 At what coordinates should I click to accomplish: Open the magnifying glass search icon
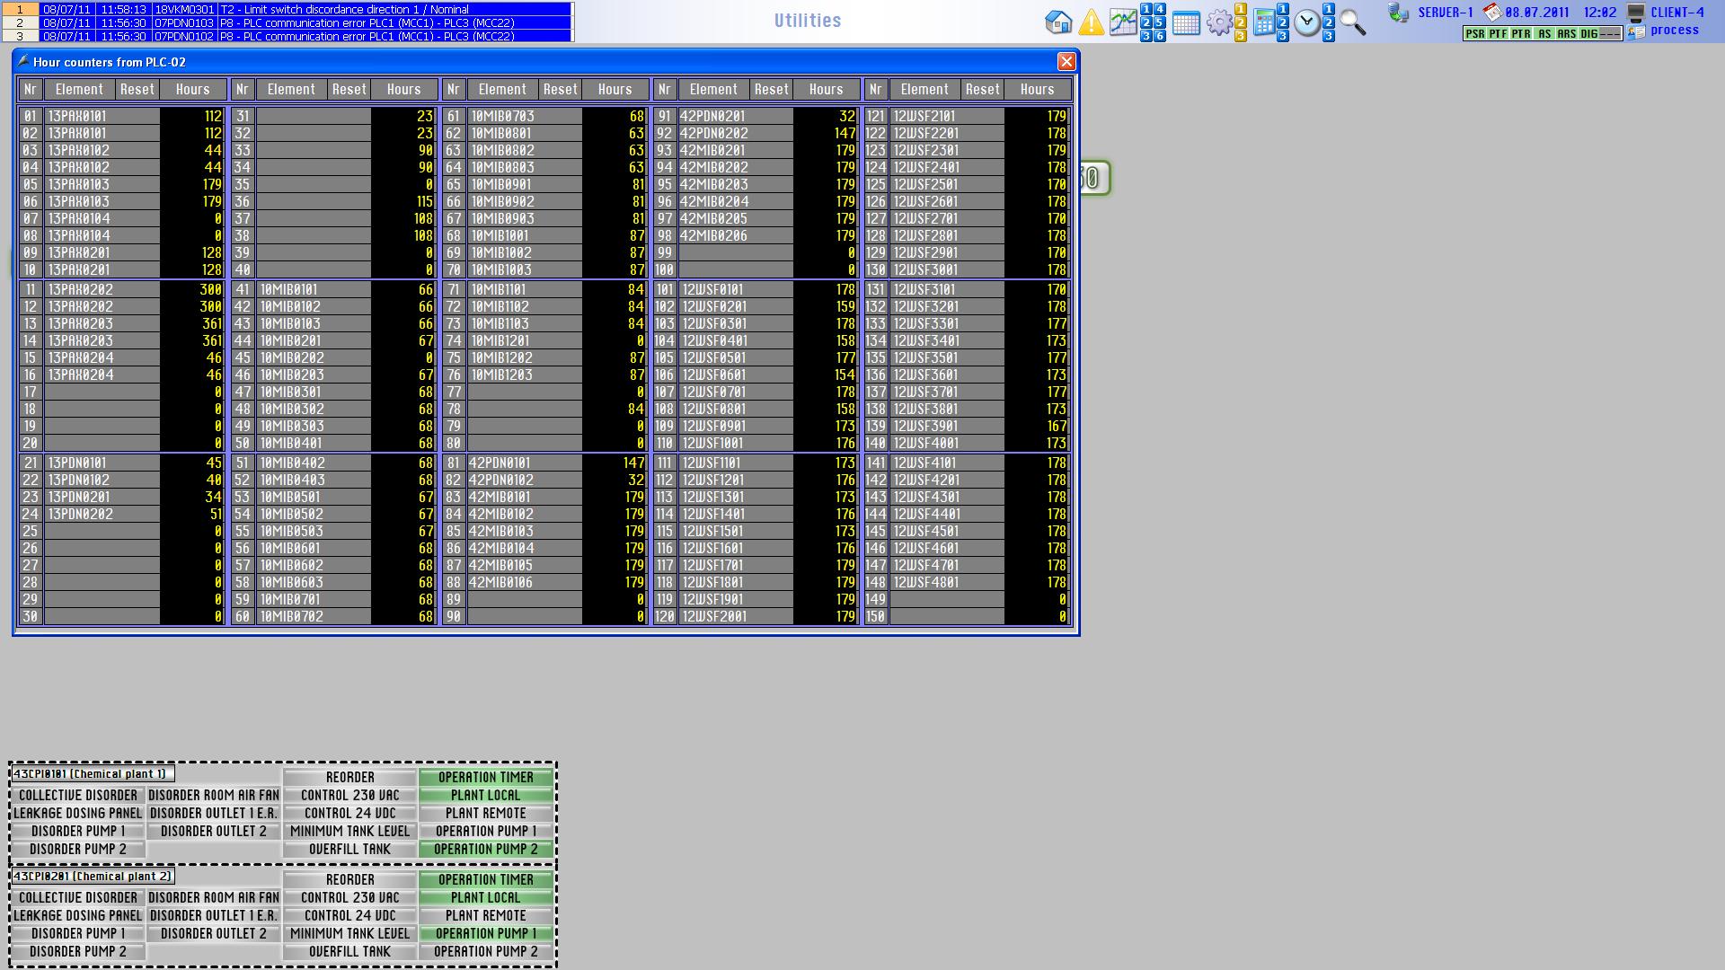(x=1352, y=22)
